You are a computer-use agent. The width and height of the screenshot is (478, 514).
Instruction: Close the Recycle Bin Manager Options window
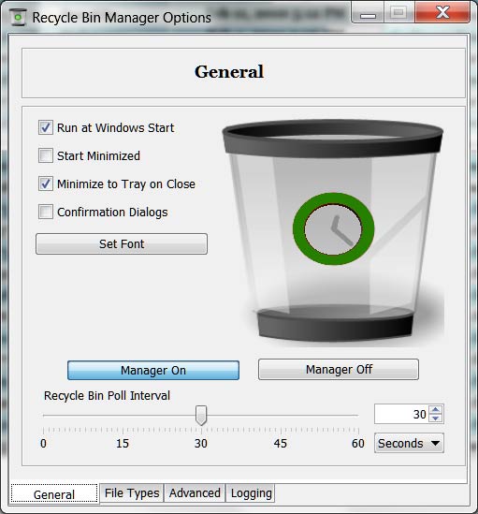(x=442, y=13)
